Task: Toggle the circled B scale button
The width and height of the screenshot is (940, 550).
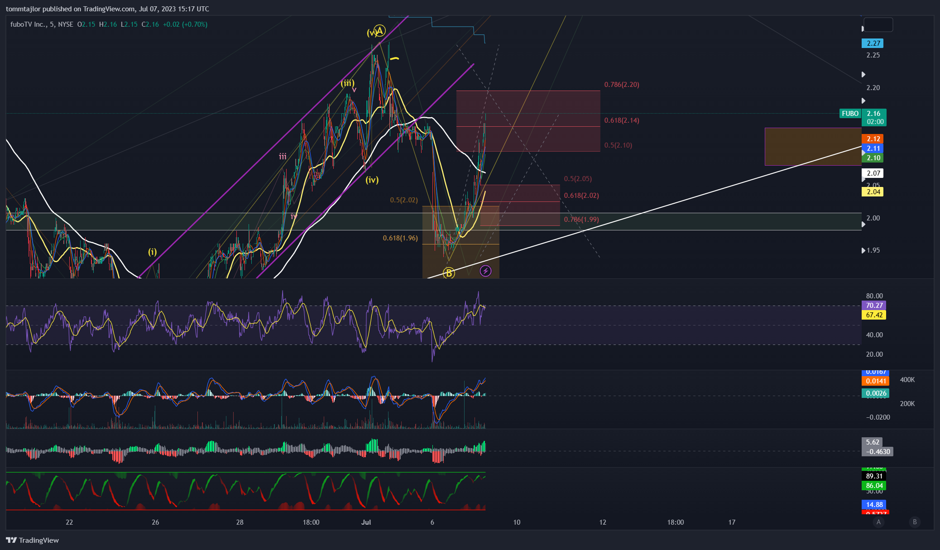Action: [x=915, y=522]
